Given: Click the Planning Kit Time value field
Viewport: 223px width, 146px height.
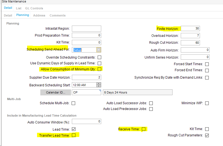Looking at the screenshot, I should point(86,42).
